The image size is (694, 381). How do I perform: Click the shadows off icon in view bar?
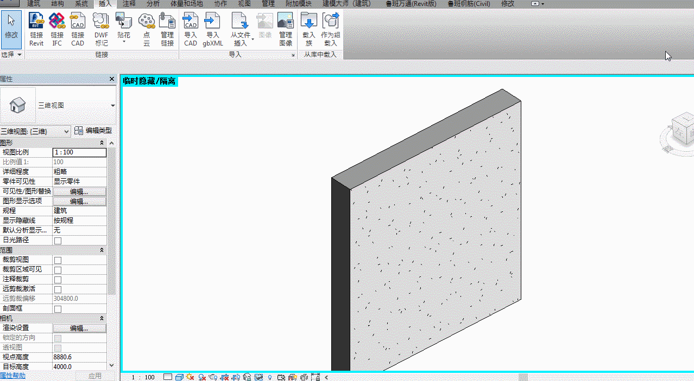pyautogui.click(x=201, y=377)
